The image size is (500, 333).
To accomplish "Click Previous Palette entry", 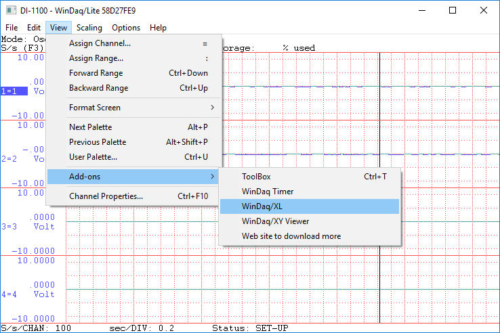I will [x=134, y=142].
